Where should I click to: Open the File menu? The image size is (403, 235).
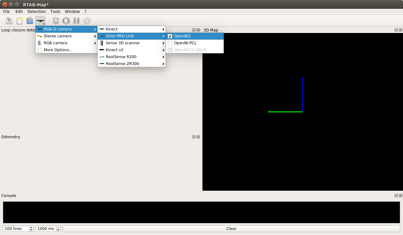(x=6, y=11)
